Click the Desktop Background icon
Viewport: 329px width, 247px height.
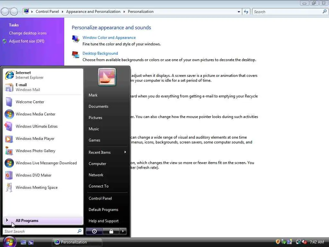[76, 55]
